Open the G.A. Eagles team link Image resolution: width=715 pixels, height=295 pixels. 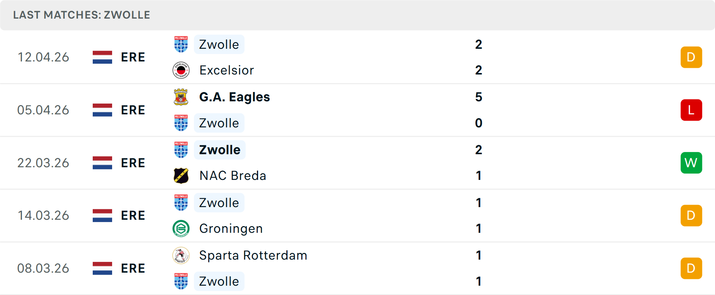click(x=234, y=97)
